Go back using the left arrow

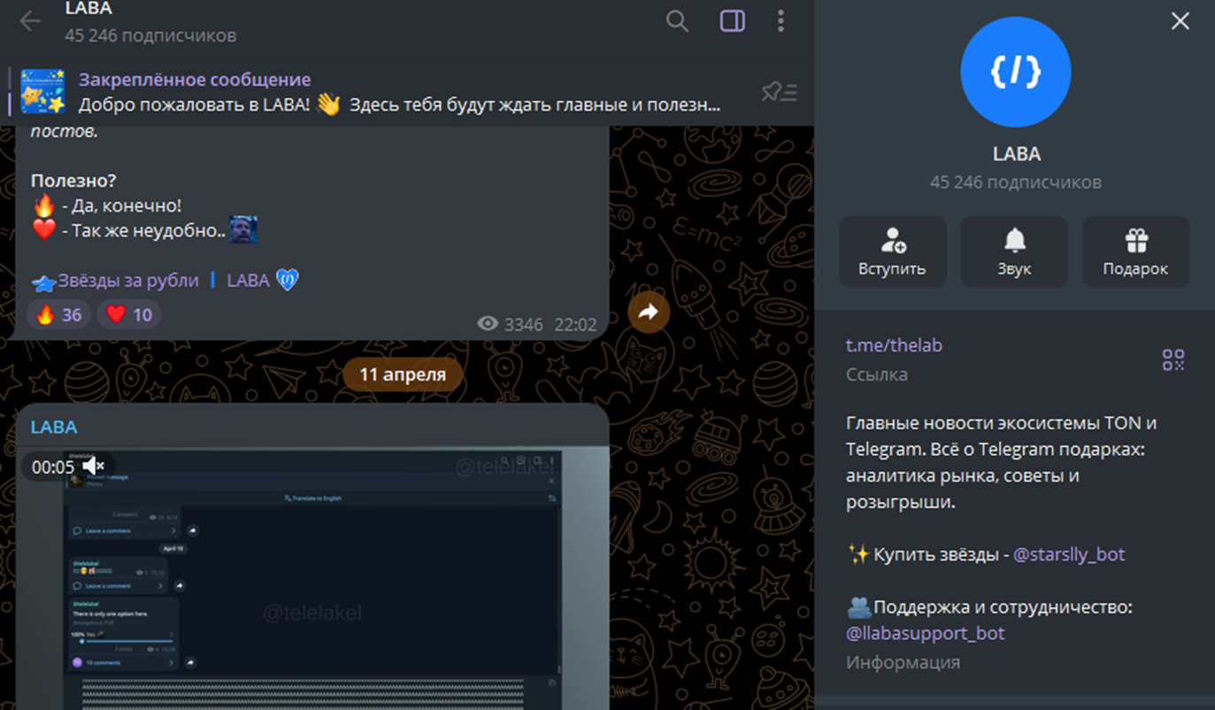point(30,21)
